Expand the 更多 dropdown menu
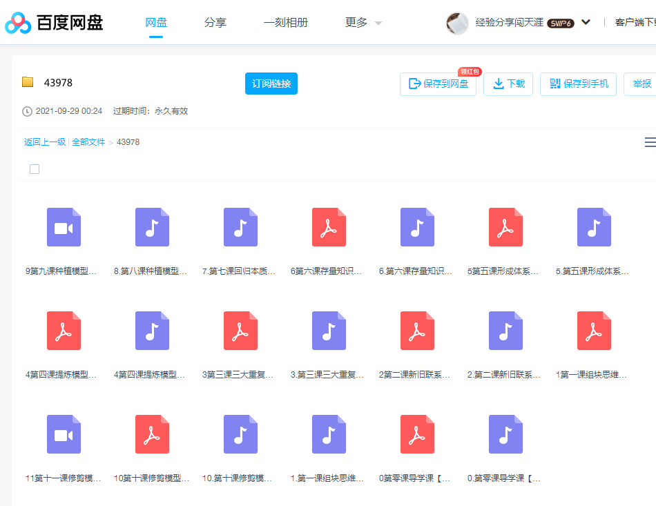Viewport: 656px width, 506px height. tap(363, 23)
